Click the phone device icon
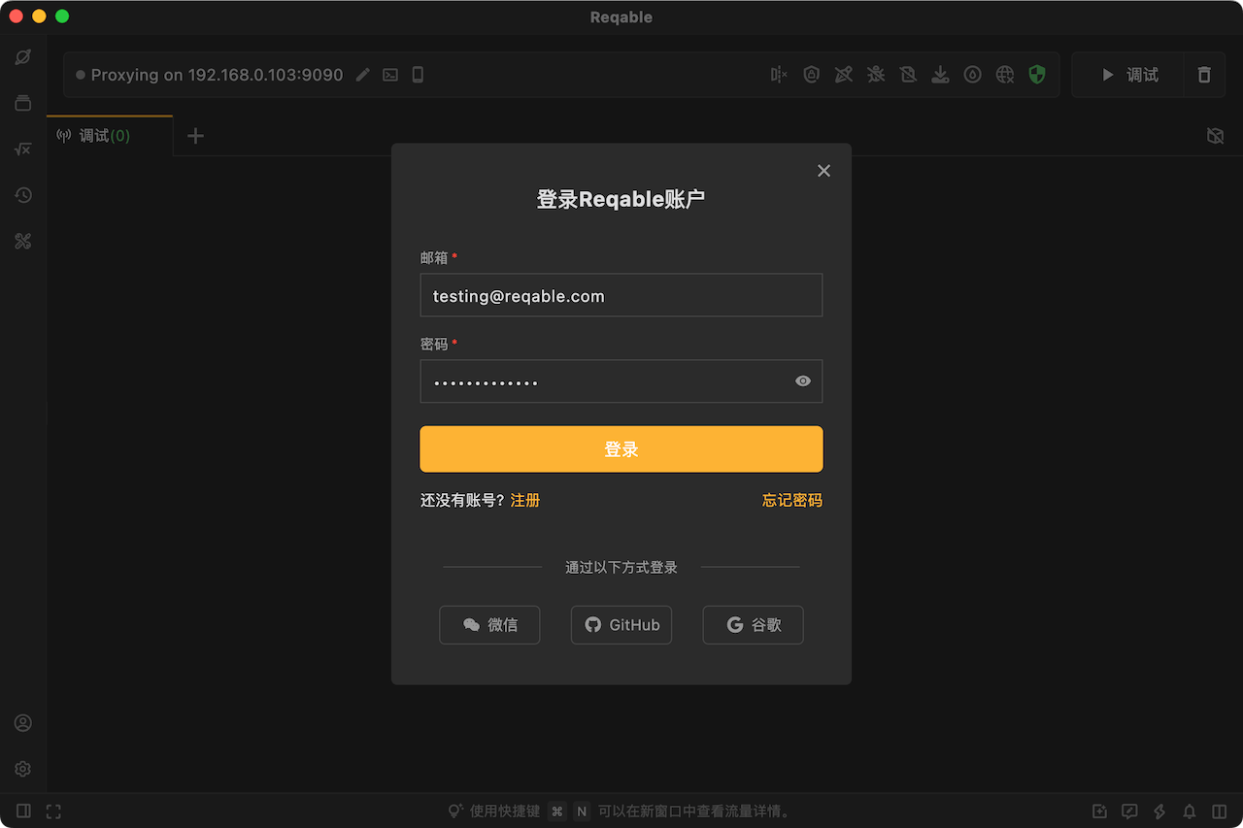This screenshot has width=1243, height=828. 418,75
